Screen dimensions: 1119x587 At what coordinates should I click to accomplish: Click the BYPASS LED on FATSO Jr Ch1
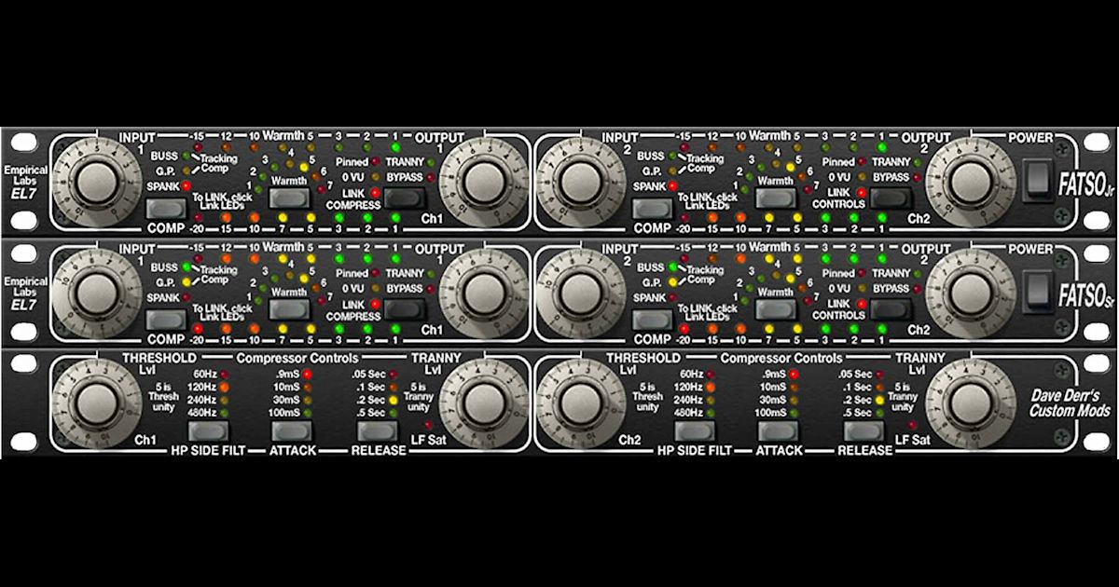tap(431, 177)
